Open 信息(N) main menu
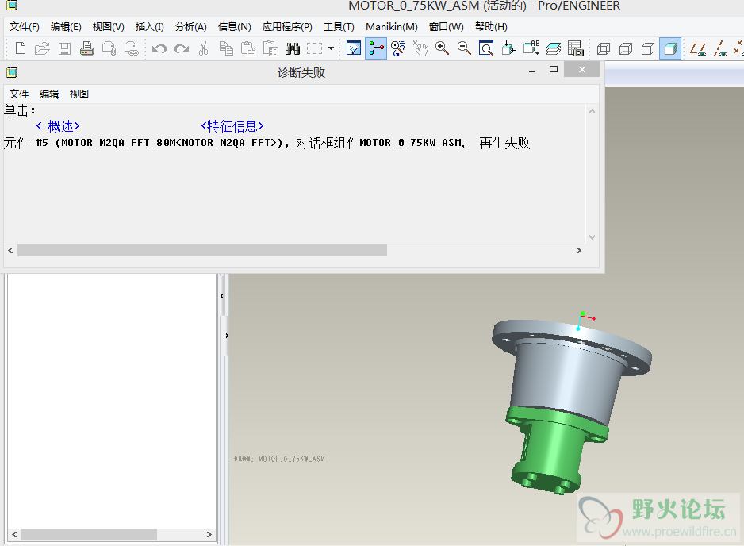Screen dimensions: 744x546 point(235,27)
